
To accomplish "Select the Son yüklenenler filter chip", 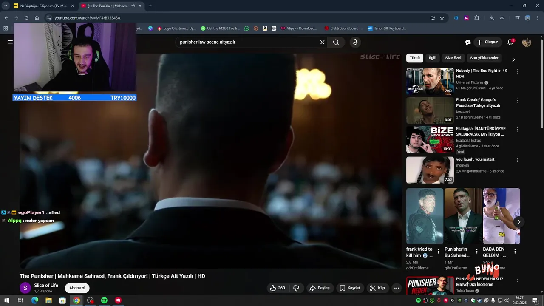I will 484,58.
